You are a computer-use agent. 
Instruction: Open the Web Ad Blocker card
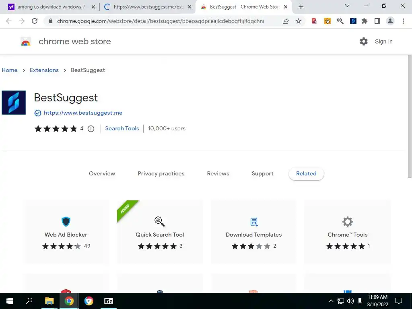66,232
